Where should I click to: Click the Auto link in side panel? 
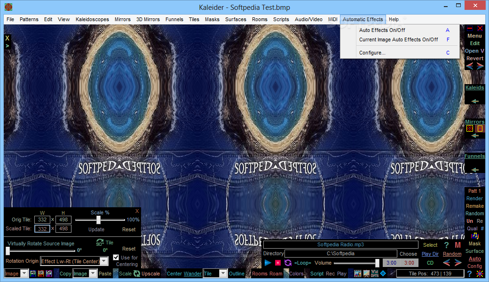coord(474,258)
